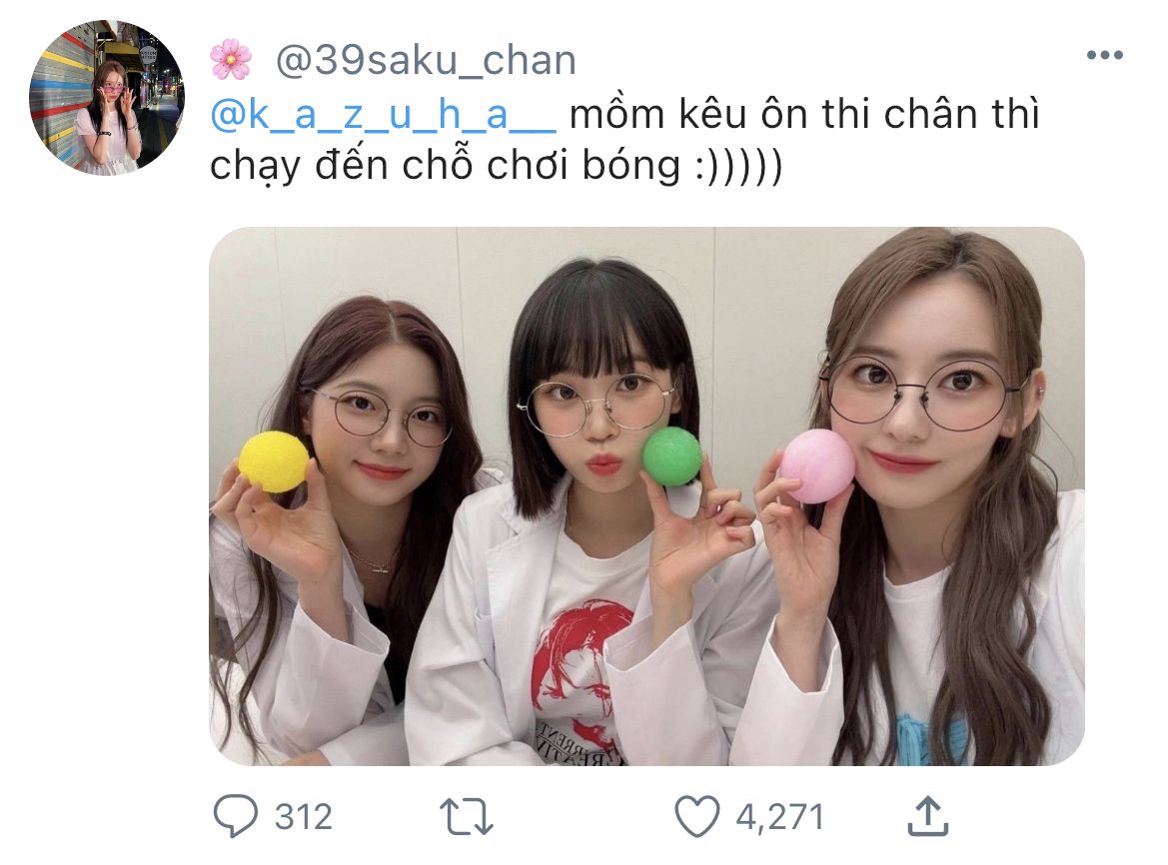
Task: Click the 4,271 likes count
Action: [780, 817]
